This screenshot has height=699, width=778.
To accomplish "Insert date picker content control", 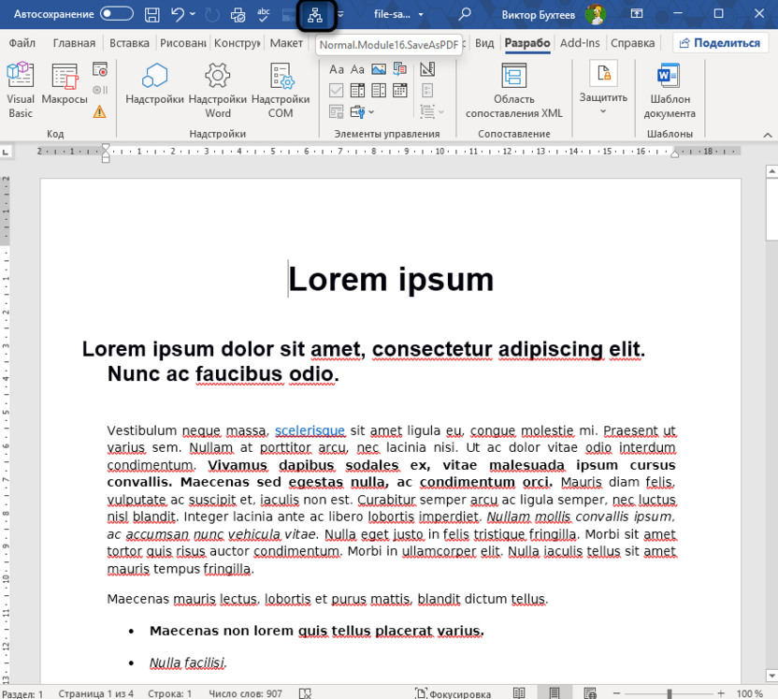I will coord(400,91).
